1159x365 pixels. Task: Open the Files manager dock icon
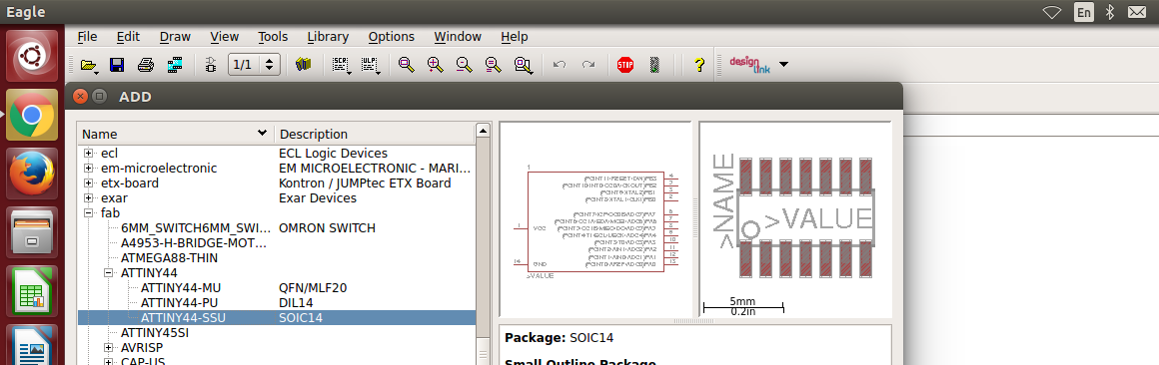31,232
